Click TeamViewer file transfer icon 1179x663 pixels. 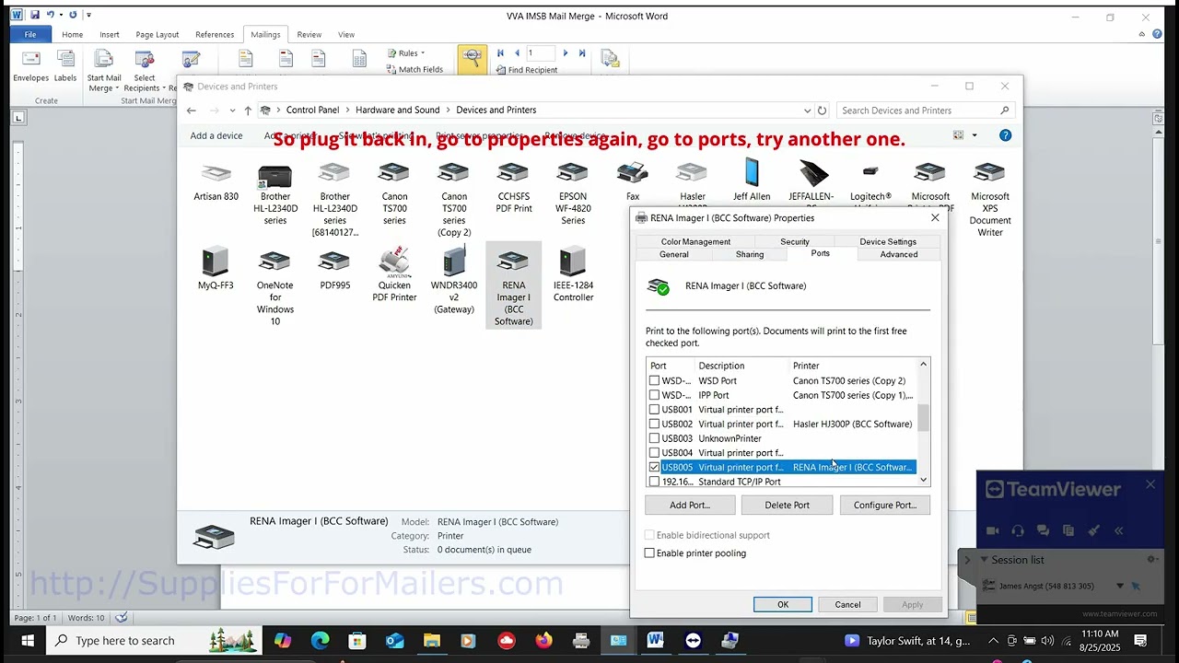pyautogui.click(x=1068, y=530)
